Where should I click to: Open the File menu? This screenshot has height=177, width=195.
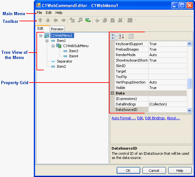click(x=39, y=13)
